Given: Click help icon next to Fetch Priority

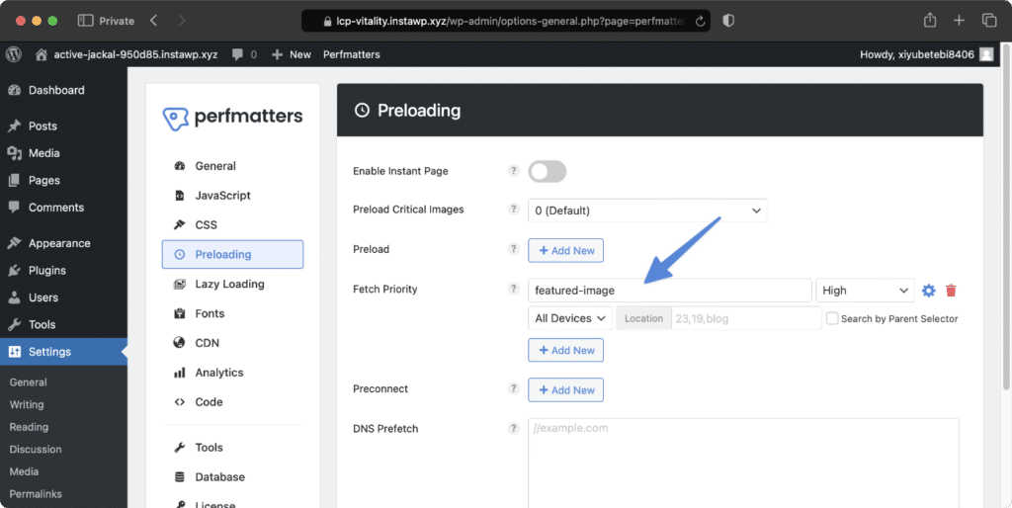Looking at the screenshot, I should (x=514, y=289).
